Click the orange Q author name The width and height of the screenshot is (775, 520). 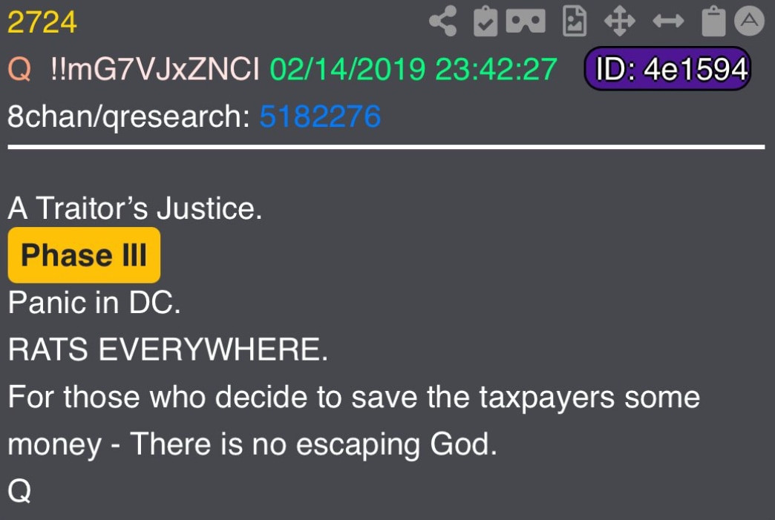tap(20, 69)
